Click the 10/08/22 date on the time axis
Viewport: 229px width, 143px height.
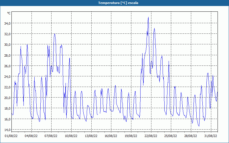click(71, 136)
